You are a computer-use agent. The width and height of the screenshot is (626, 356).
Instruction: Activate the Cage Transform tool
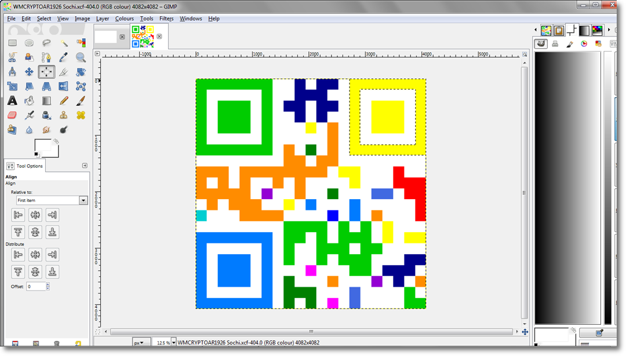point(81,86)
